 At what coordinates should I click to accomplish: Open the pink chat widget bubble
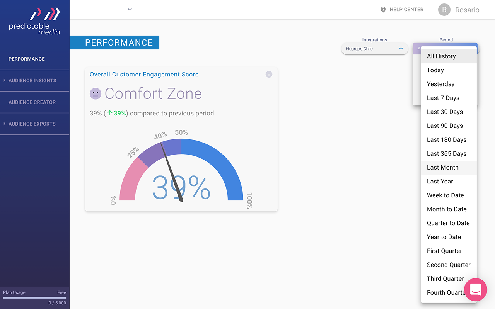(475, 290)
